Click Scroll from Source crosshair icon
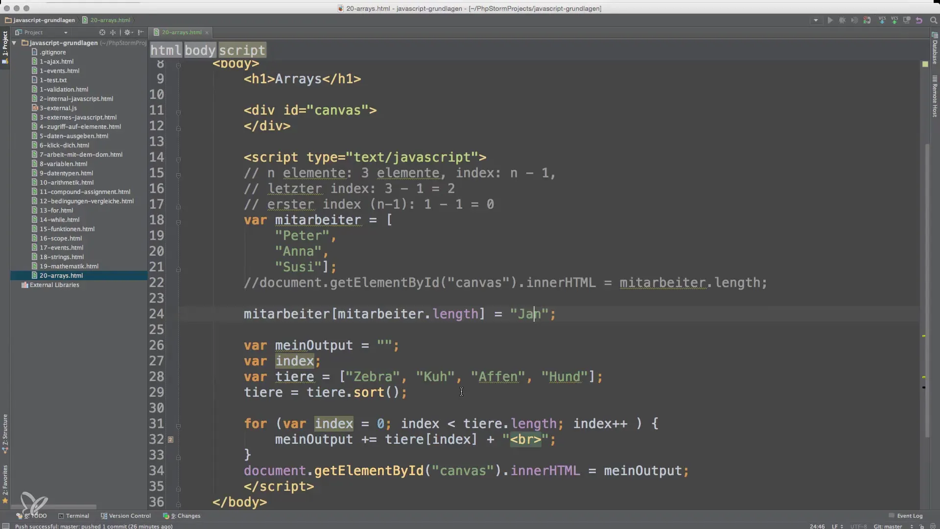 point(102,32)
